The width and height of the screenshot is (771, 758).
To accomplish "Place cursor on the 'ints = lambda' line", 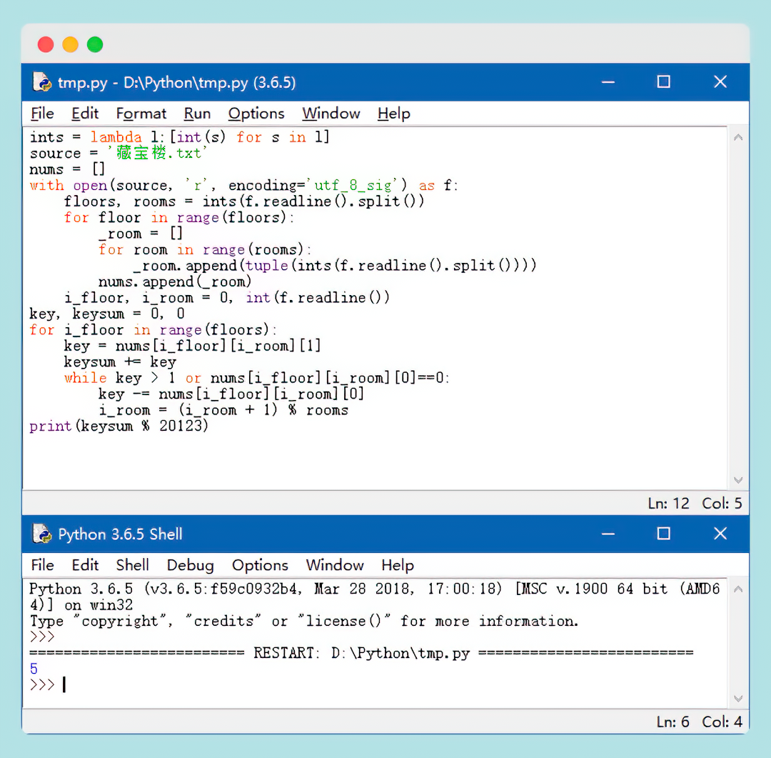I will coord(179,137).
